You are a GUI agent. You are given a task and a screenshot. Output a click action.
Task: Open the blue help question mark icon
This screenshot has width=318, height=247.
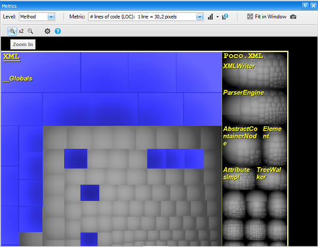point(58,31)
